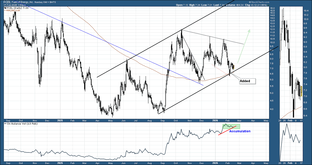Click the 6.0 price axis label
Screen dimensions: 312x165
271,79
